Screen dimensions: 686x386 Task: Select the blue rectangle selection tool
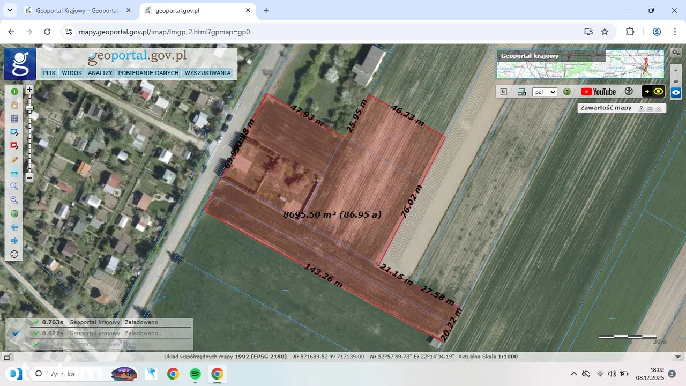coord(14,132)
